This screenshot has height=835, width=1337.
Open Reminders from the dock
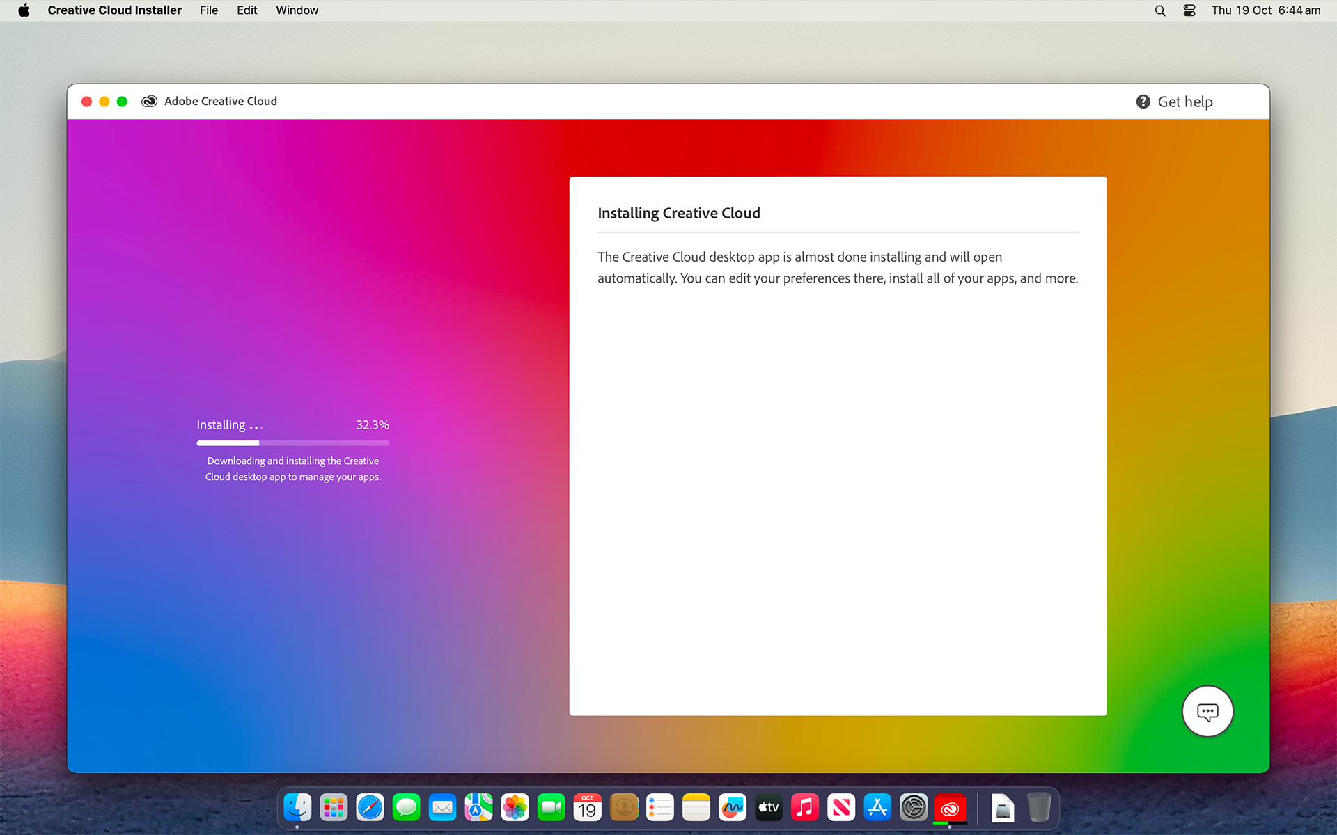[x=660, y=807]
